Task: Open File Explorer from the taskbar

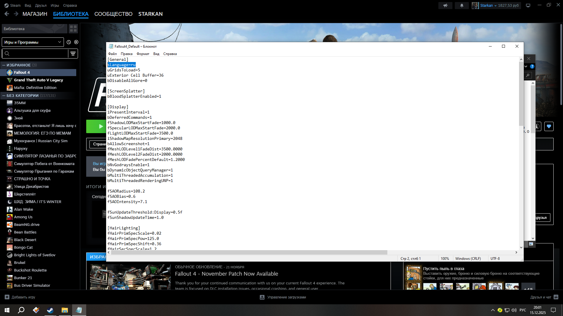Action: (x=65, y=310)
